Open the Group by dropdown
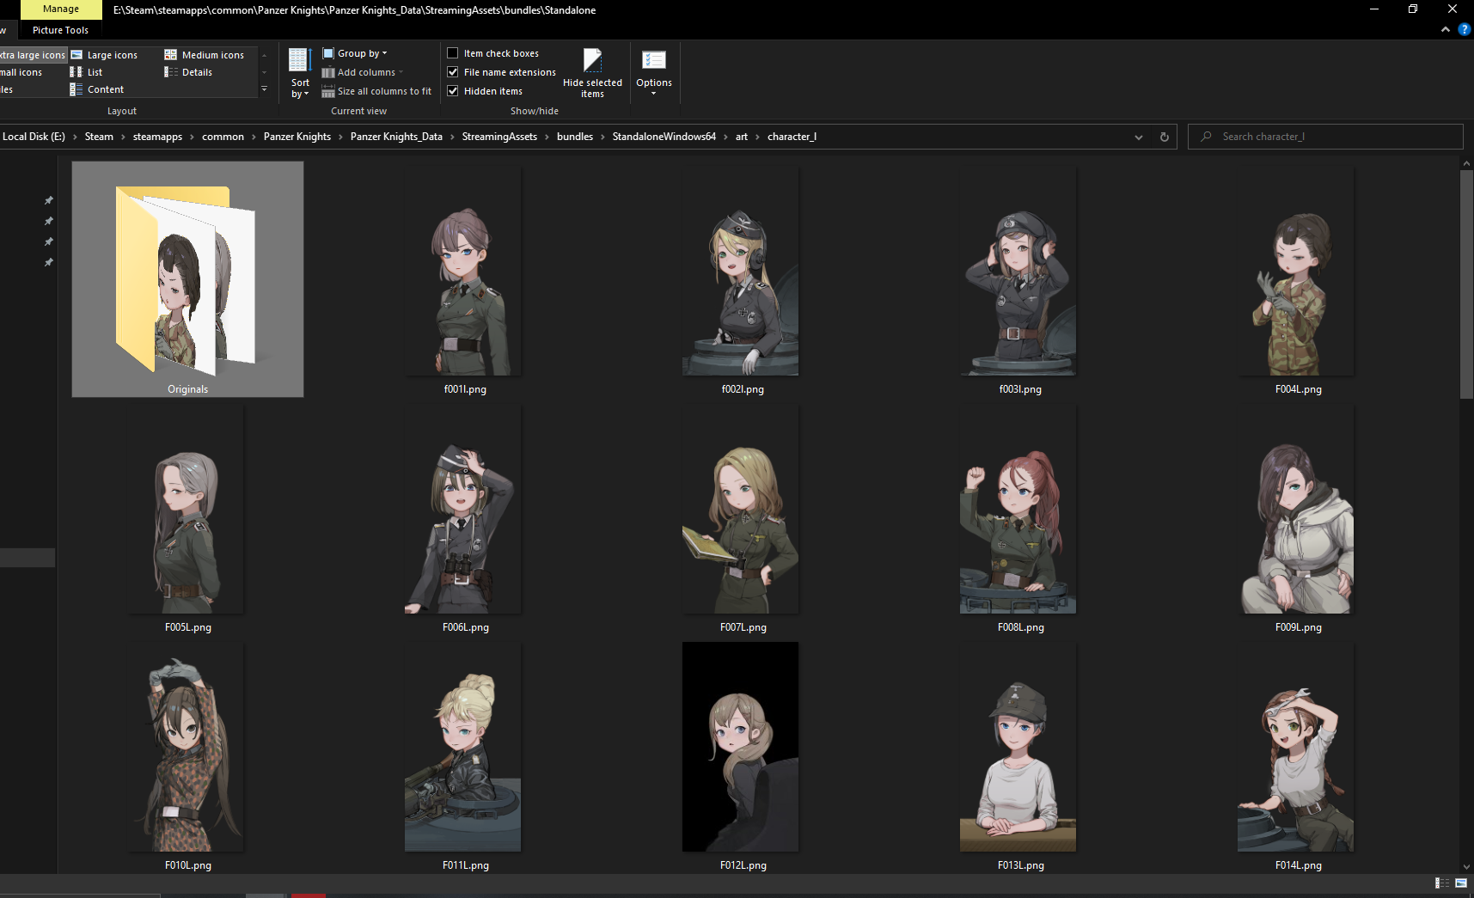The height and width of the screenshot is (898, 1474). (355, 53)
